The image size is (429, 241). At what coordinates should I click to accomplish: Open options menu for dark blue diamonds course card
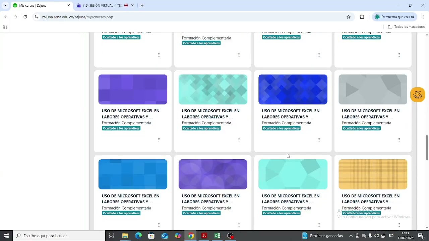[319, 140]
